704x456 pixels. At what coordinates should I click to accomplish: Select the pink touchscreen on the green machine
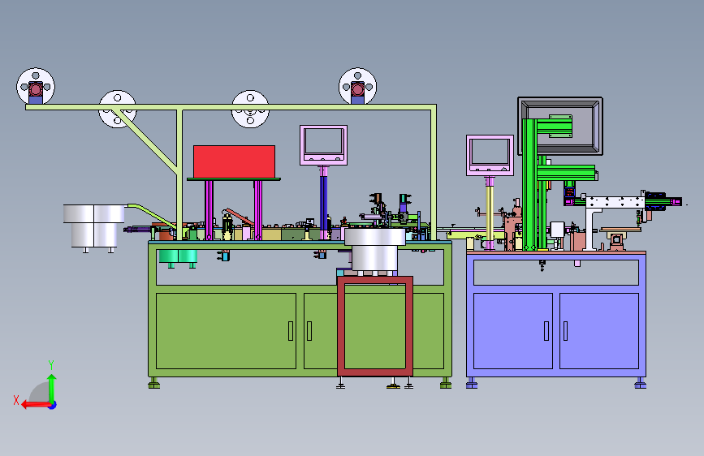(x=324, y=145)
